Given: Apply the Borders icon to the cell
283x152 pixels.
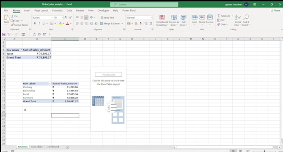Looking at the screenshot, I should pyautogui.click(x=52, y=23).
